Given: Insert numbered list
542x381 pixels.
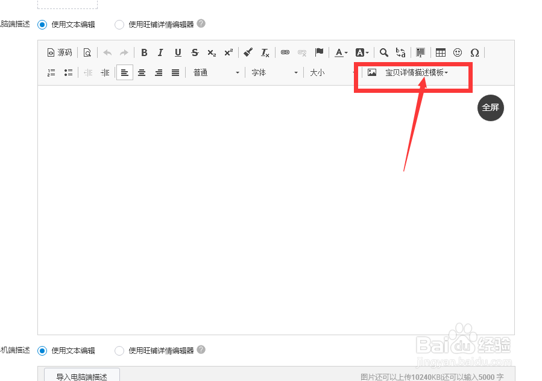Looking at the screenshot, I should coord(51,72).
